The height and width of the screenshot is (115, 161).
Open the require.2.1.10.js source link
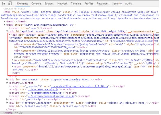(x=79, y=86)
